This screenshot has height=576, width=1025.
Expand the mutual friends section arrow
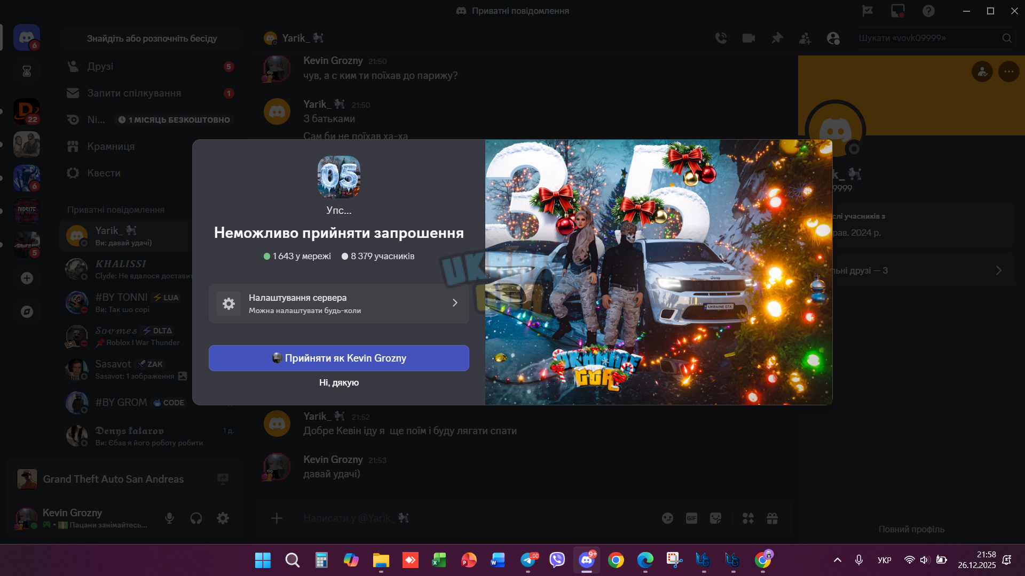tap(998, 270)
